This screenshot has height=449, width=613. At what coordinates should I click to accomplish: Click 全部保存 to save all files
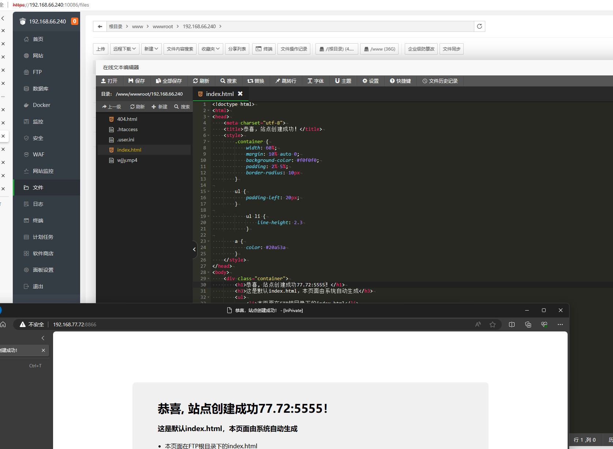(x=169, y=81)
